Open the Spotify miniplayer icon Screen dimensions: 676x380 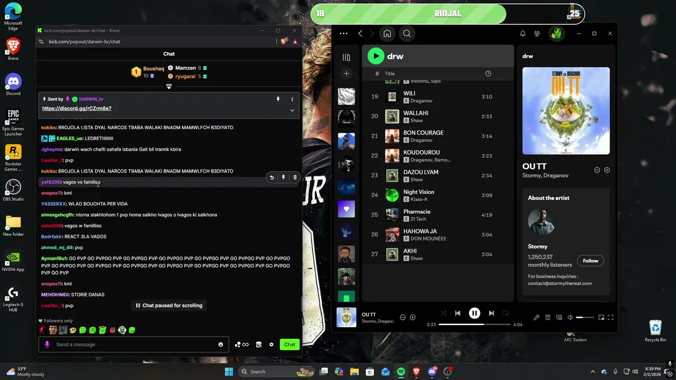[x=600, y=317]
